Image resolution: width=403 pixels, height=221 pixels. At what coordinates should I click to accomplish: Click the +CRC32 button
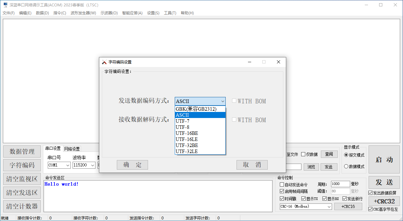(x=384, y=201)
